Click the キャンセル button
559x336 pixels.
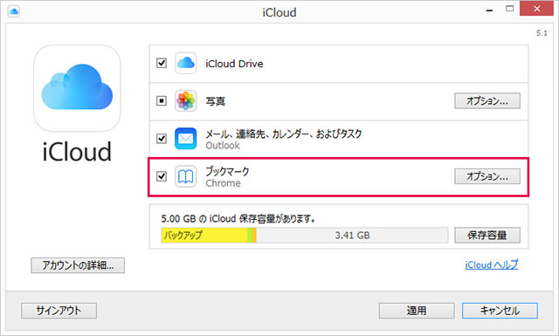point(500,311)
